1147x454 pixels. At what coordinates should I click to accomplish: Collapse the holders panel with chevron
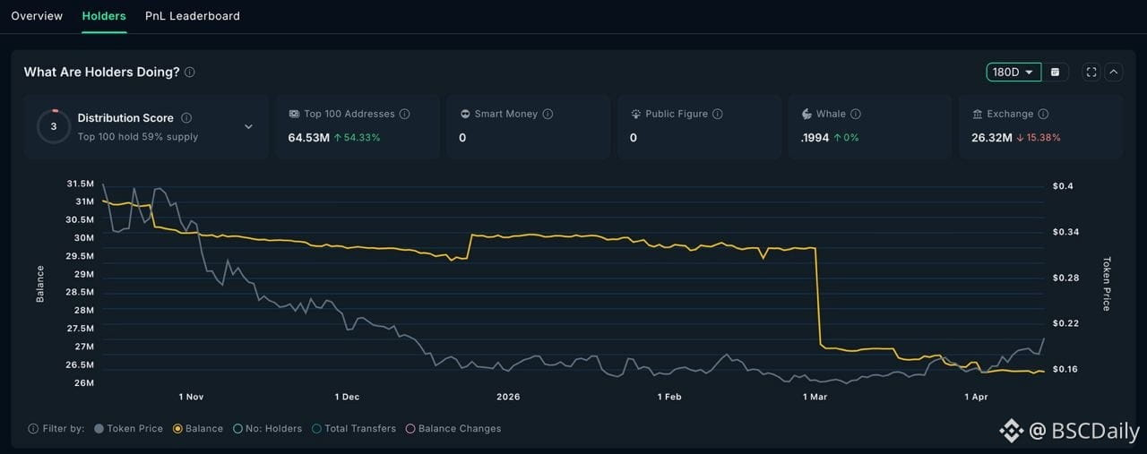coord(1114,73)
